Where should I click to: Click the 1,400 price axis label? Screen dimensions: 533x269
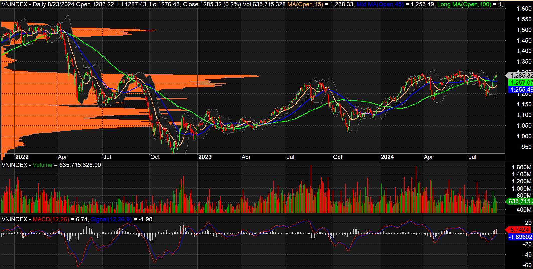pos(524,51)
